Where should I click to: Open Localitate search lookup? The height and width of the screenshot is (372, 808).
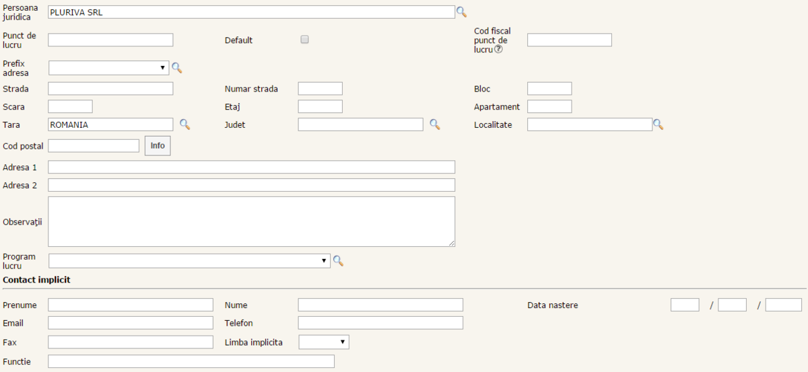point(659,124)
